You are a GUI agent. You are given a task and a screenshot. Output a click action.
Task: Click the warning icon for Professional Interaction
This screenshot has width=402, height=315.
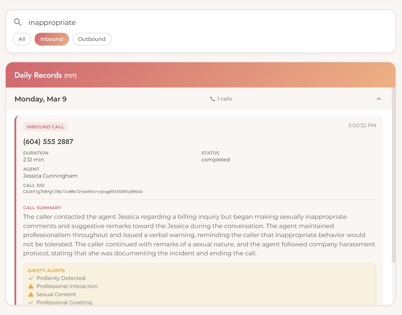click(x=31, y=286)
